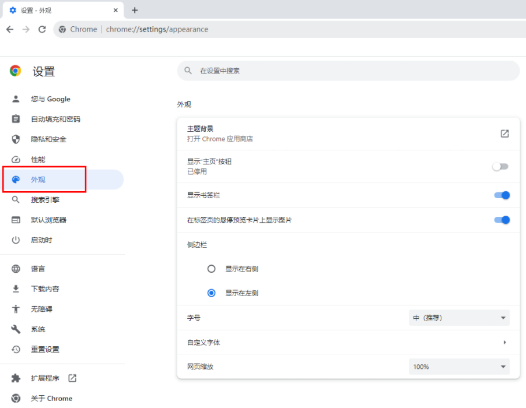This screenshot has height=408, width=526.
Task: Reload the page with the refresh icon
Action: pyautogui.click(x=42, y=30)
